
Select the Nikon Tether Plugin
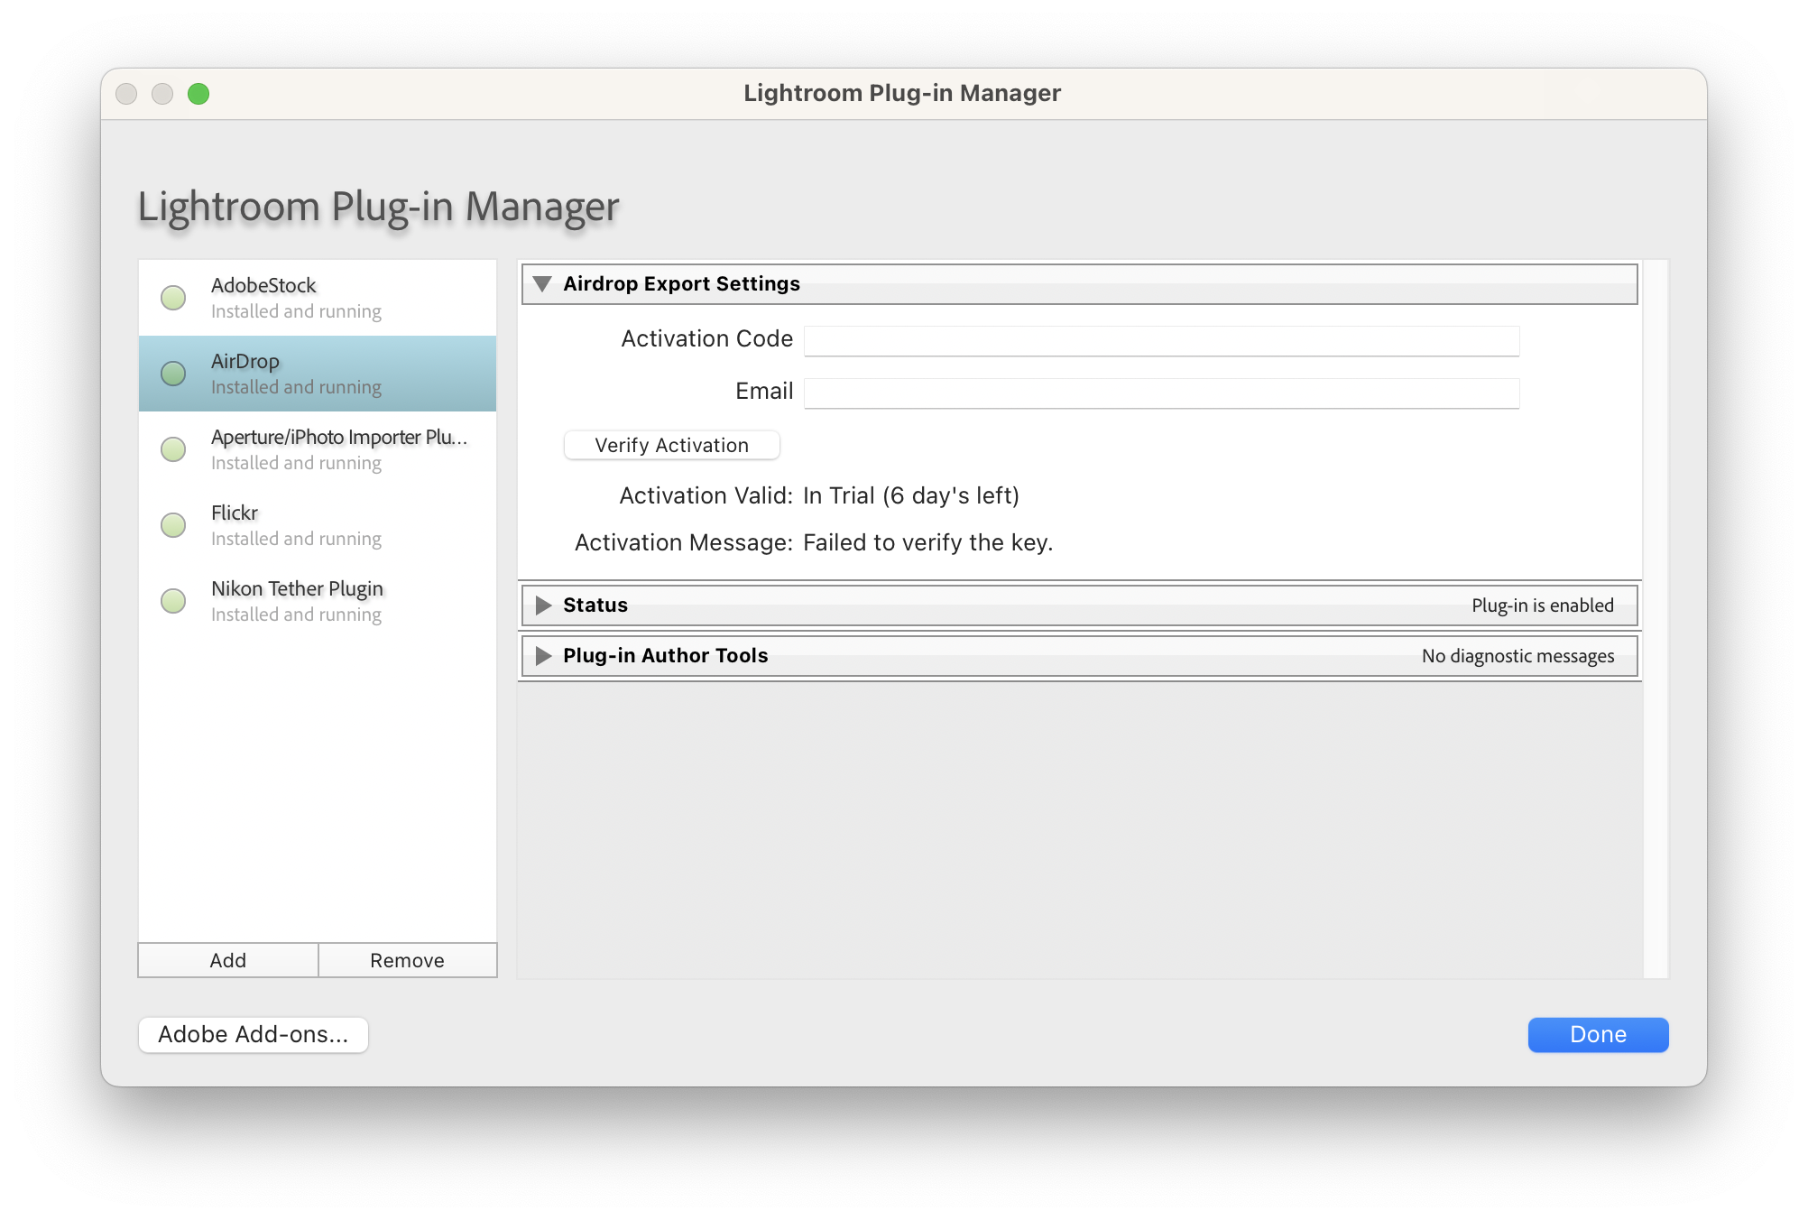tap(318, 601)
